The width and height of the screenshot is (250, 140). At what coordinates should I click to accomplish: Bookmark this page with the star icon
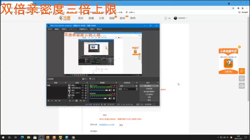click(x=233, y=8)
